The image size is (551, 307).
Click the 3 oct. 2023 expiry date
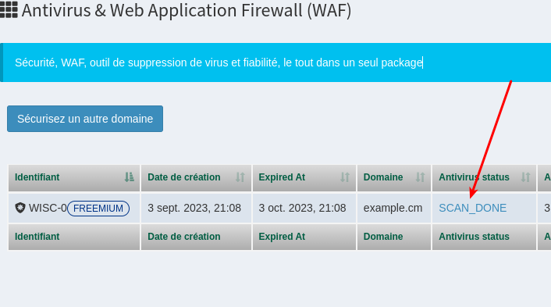pyautogui.click(x=302, y=208)
